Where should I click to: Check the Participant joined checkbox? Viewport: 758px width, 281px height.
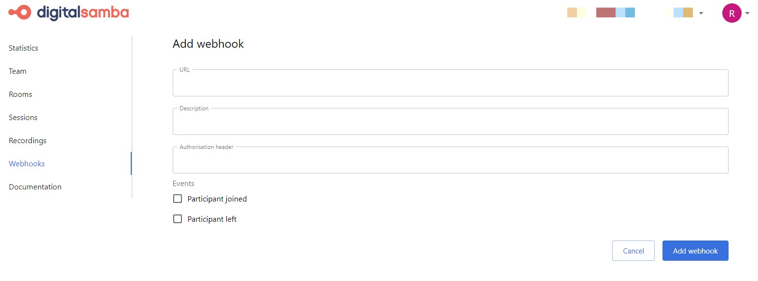tap(177, 198)
